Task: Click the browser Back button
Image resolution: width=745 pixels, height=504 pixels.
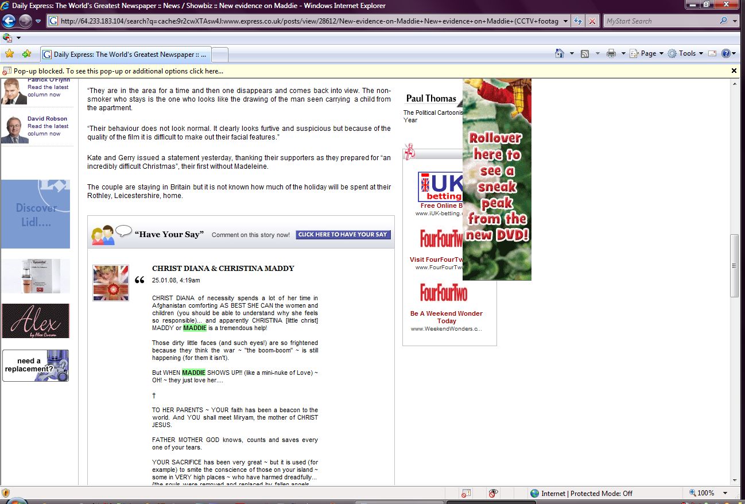Action: (x=9, y=21)
